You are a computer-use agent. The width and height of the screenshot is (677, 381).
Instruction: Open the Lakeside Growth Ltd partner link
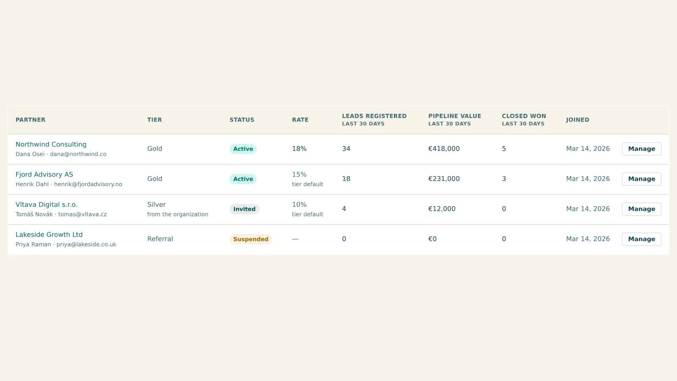coord(49,235)
